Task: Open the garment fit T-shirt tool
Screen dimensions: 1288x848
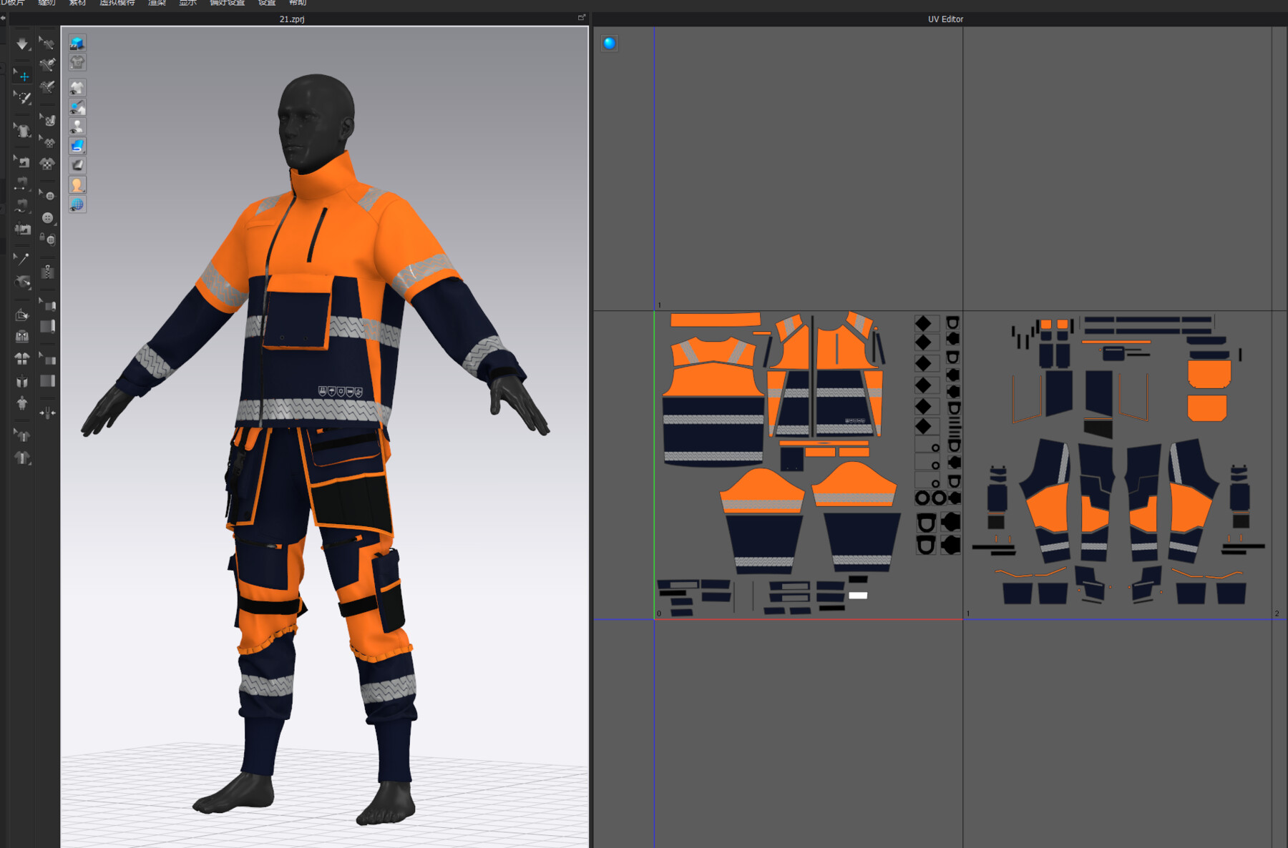Action: [22, 131]
